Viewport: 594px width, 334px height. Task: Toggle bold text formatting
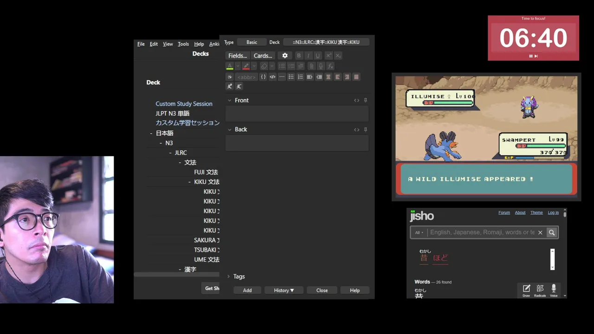tap(299, 56)
